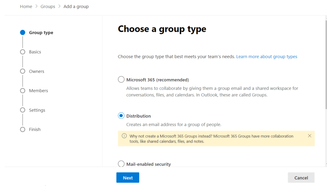
Task: Click the Finish step circle indicator
Action: click(22, 130)
